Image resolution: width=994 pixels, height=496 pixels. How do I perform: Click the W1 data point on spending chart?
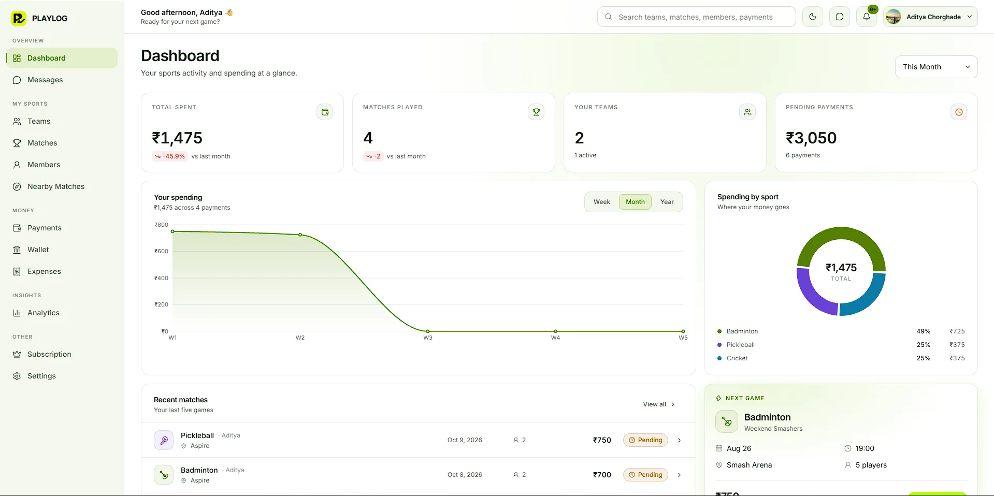[172, 231]
